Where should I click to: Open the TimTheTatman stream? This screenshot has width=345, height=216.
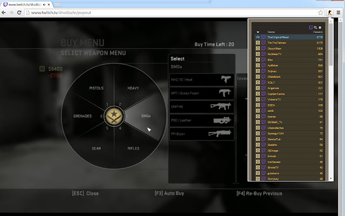click(277, 43)
